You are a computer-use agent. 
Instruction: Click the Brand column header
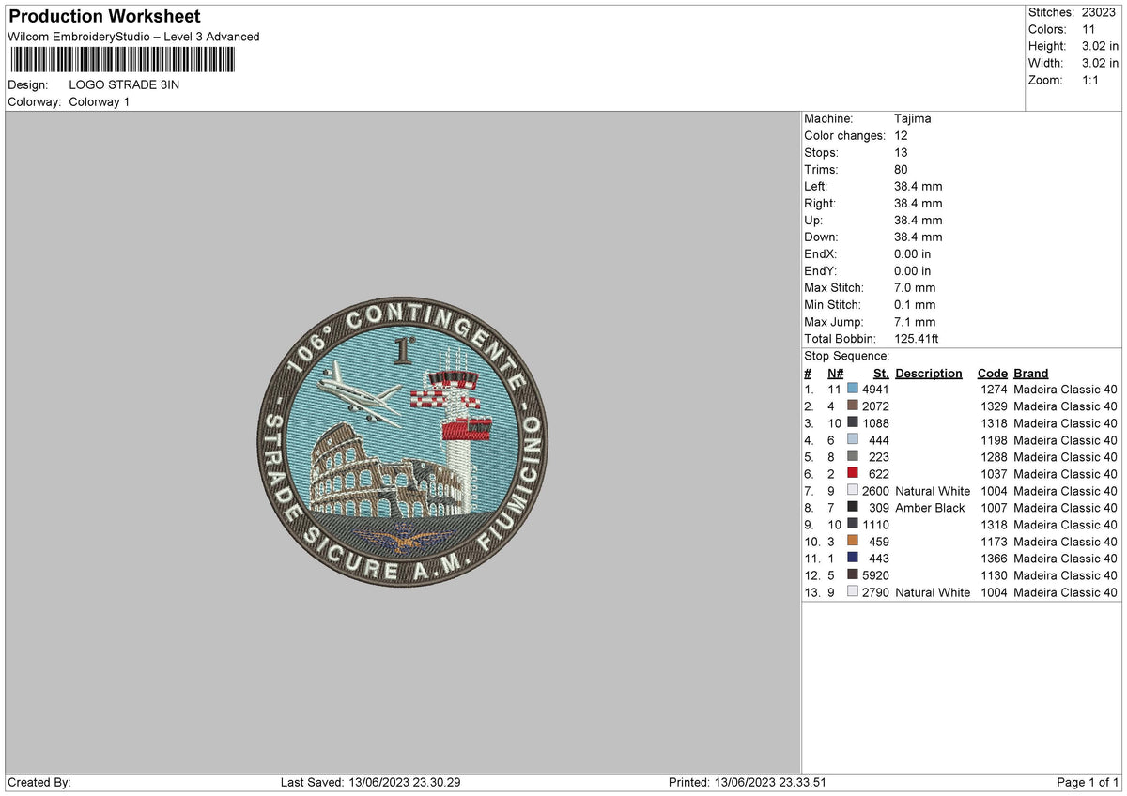tap(1029, 373)
